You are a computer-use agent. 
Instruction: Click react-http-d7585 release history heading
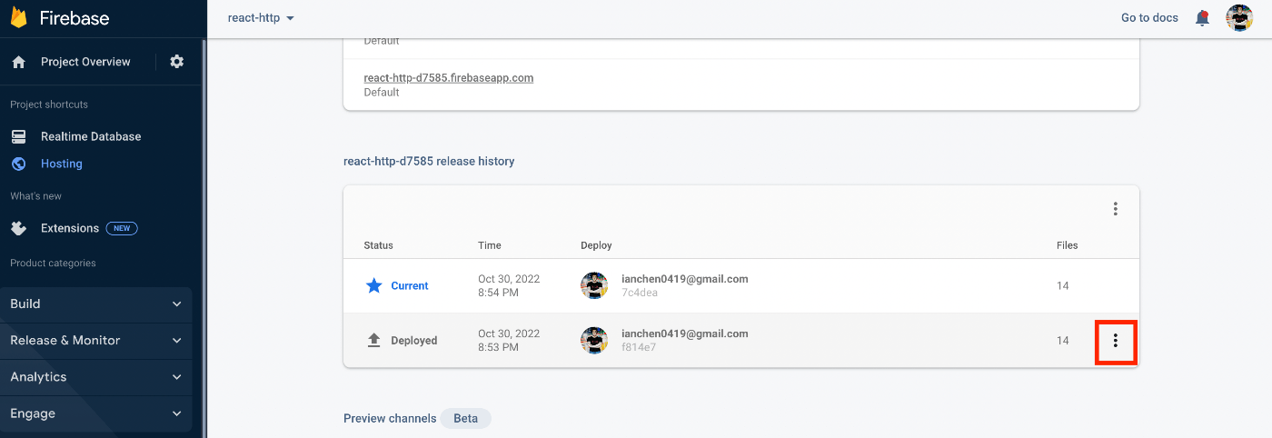point(429,161)
